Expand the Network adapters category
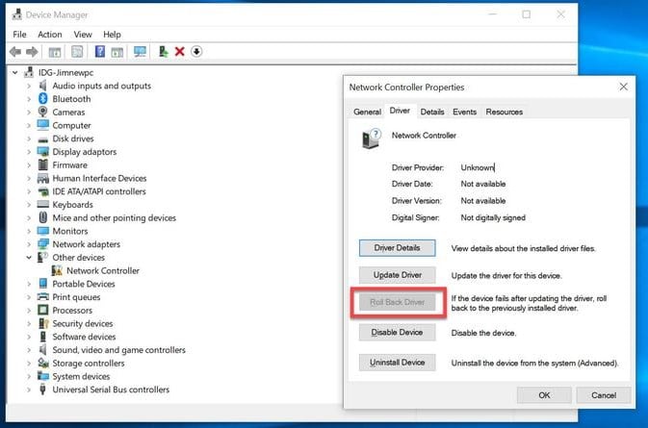The height and width of the screenshot is (428, 648). (x=29, y=244)
